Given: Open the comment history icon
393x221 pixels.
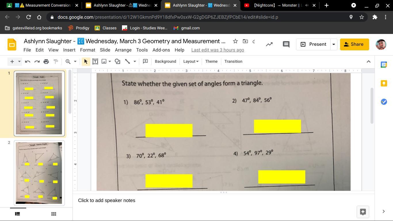Looking at the screenshot, I should coord(286,44).
